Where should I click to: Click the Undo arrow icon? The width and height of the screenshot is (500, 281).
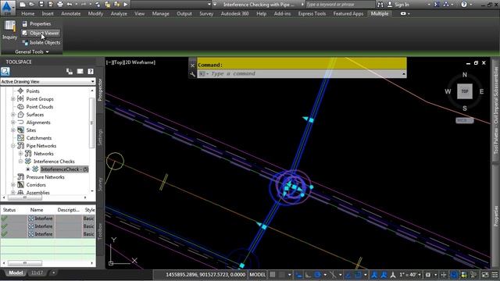click(70, 5)
